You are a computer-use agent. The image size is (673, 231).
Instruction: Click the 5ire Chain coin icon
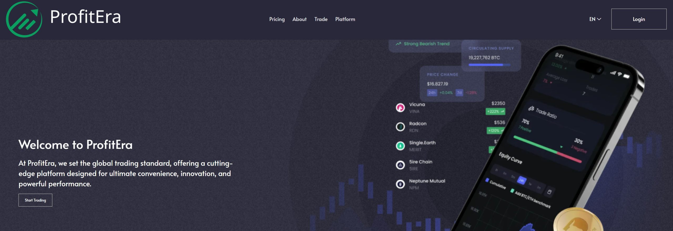(x=400, y=165)
